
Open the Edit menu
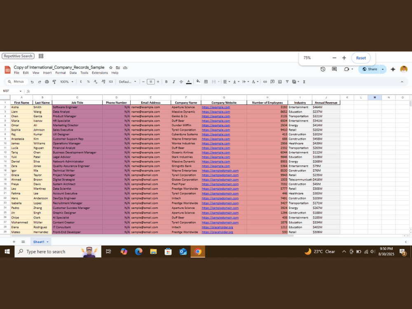[26, 73]
